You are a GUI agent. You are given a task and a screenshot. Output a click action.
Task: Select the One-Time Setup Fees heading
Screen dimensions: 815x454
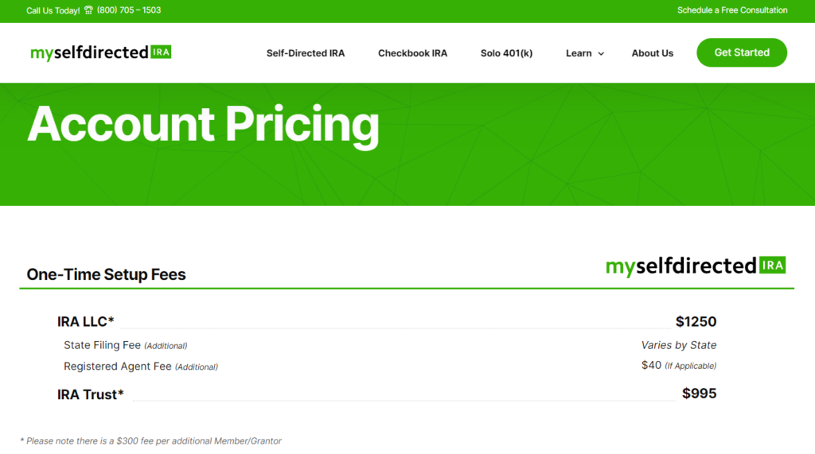[x=106, y=274]
